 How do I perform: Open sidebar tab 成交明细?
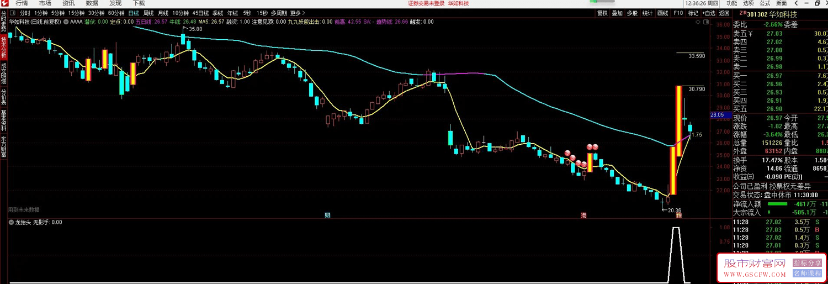(4, 74)
